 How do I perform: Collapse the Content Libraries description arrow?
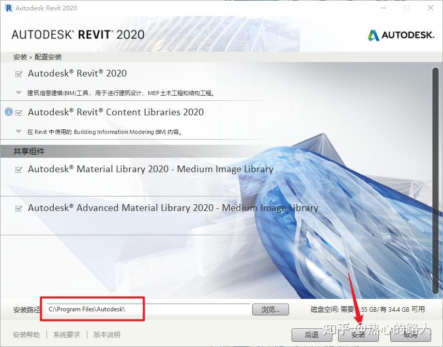click(18, 132)
